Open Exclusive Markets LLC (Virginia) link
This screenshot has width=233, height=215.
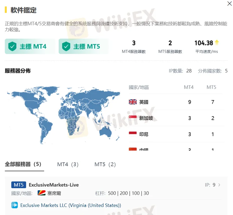70,205
